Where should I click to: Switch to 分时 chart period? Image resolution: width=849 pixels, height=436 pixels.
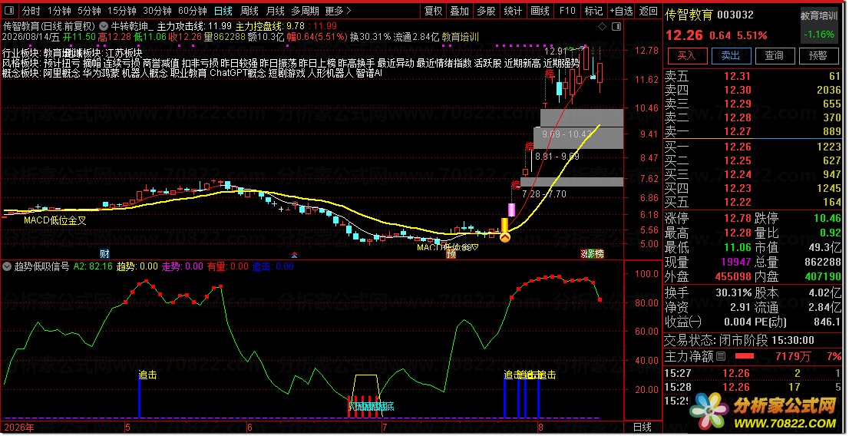coord(31,10)
